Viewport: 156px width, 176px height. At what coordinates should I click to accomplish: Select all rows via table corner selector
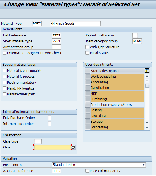pyautogui.click(x=88, y=71)
